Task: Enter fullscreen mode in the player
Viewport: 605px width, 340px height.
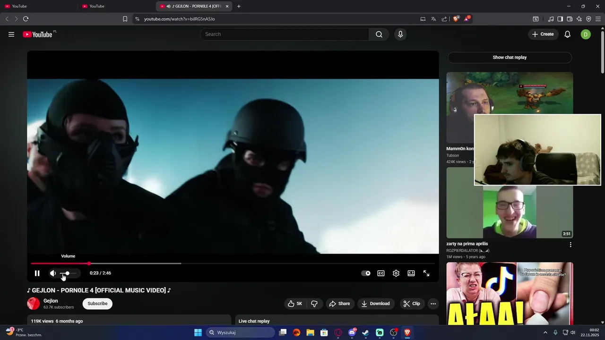Action: tap(426, 273)
